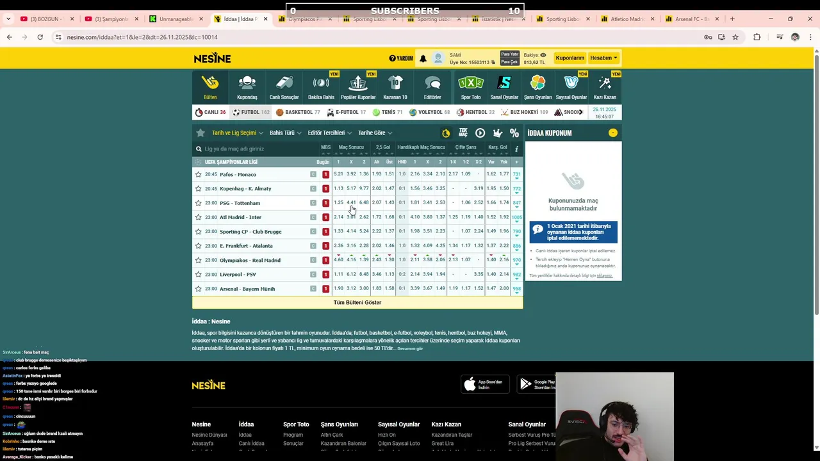Expand more bets 1005 for Atl Madrid - Inter

click(x=516, y=218)
